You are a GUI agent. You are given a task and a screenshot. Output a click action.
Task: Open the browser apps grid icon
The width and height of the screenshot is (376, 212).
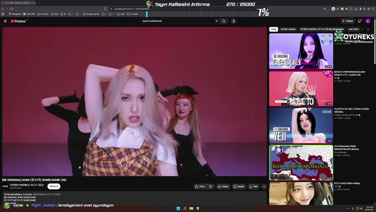(3, 14)
